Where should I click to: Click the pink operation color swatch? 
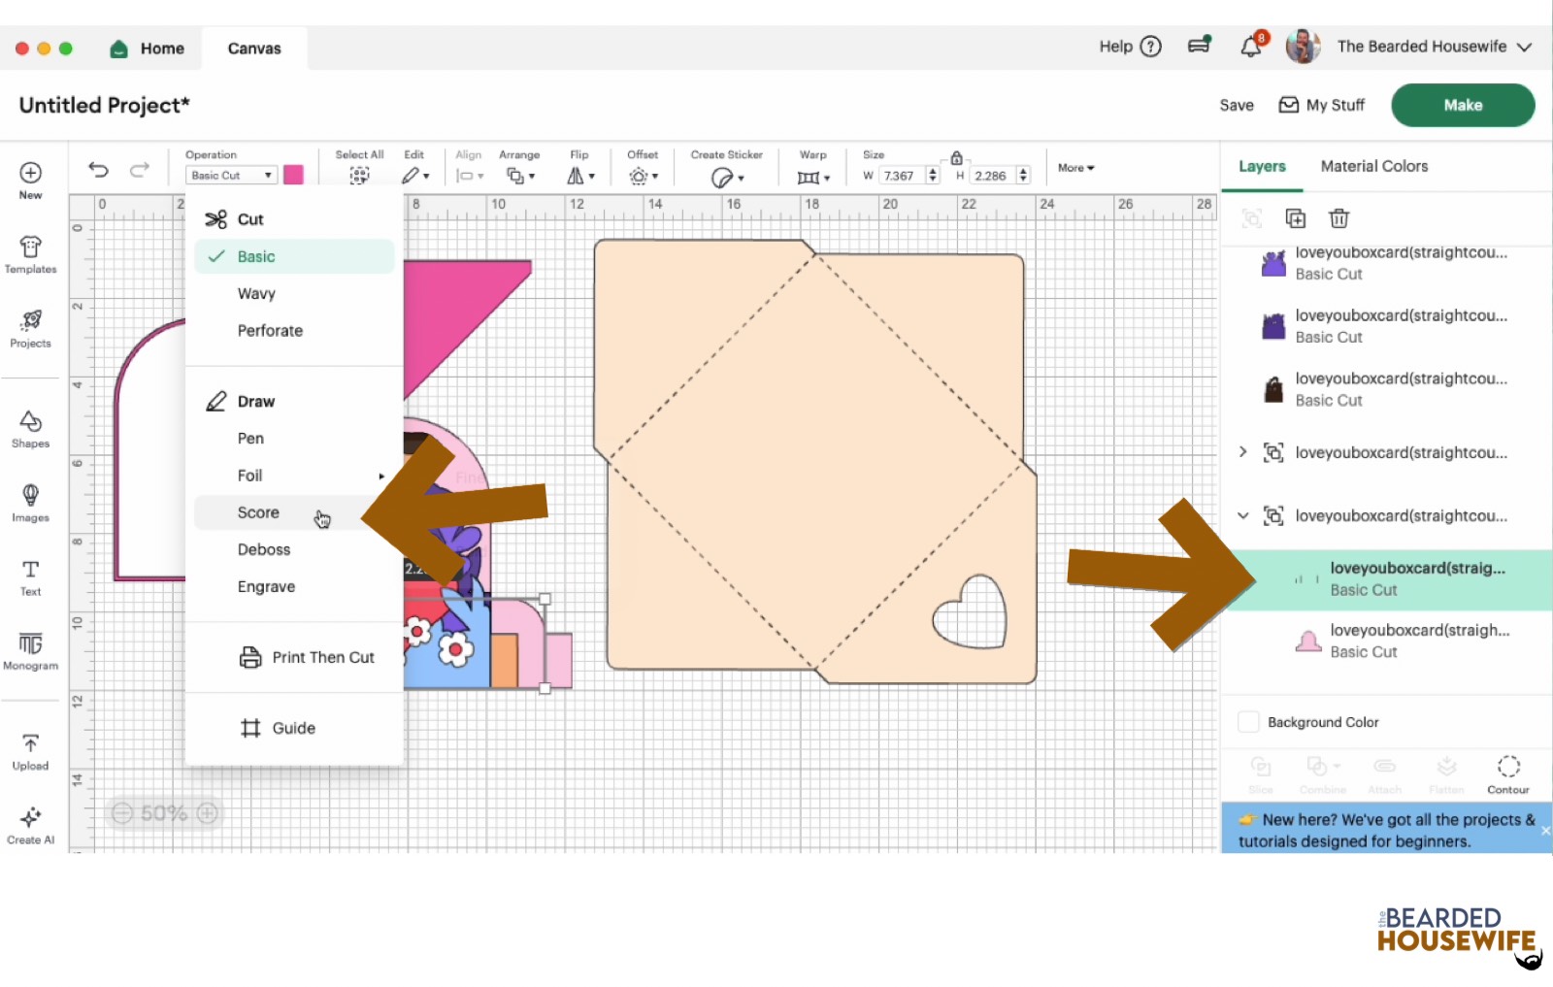click(x=293, y=175)
